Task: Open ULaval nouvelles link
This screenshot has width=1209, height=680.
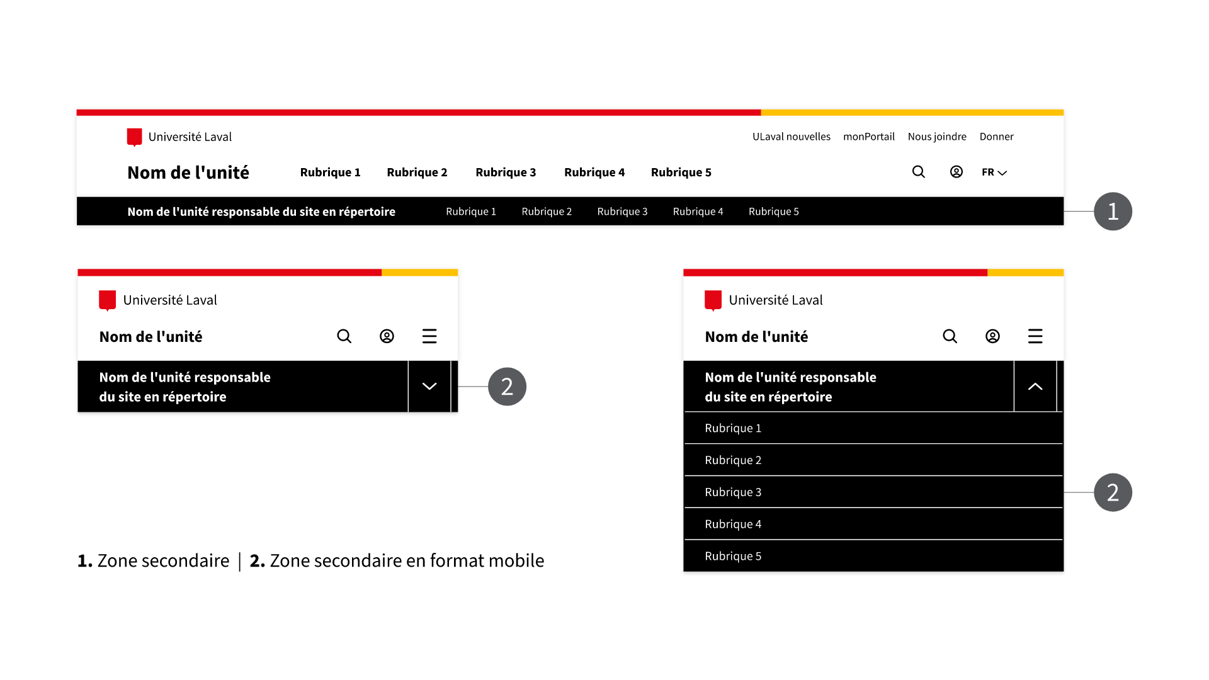Action: [791, 137]
